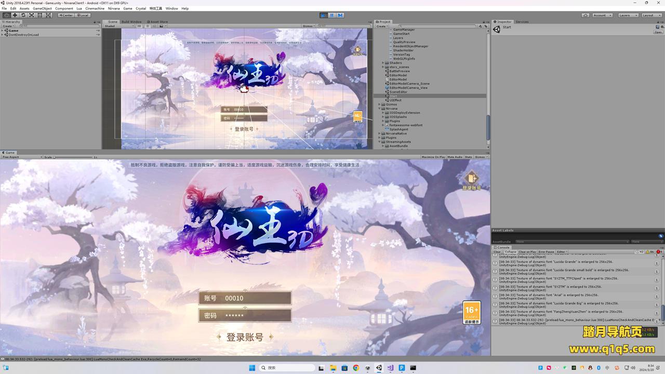Select the Rotate tool in toolbar
This screenshot has height=374, width=665.
pos(23,15)
